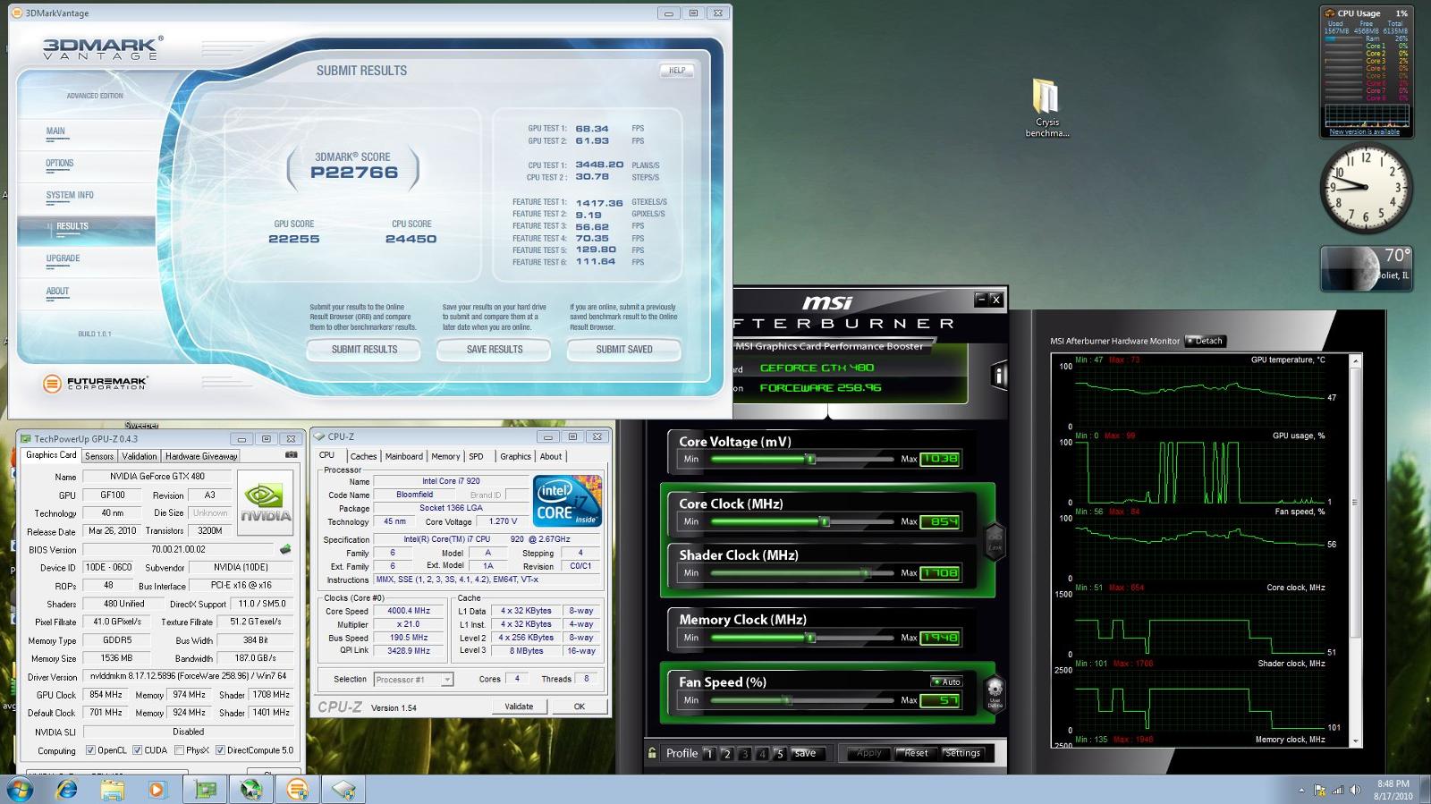Viewport: 1431px width, 804px height.
Task: Click the MSI Afterburner taskbar icon
Action: pos(251,790)
